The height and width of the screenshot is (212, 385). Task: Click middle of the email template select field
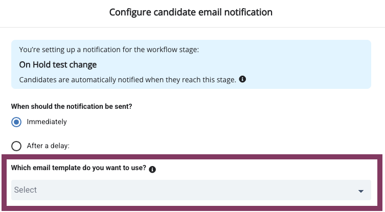click(x=191, y=190)
